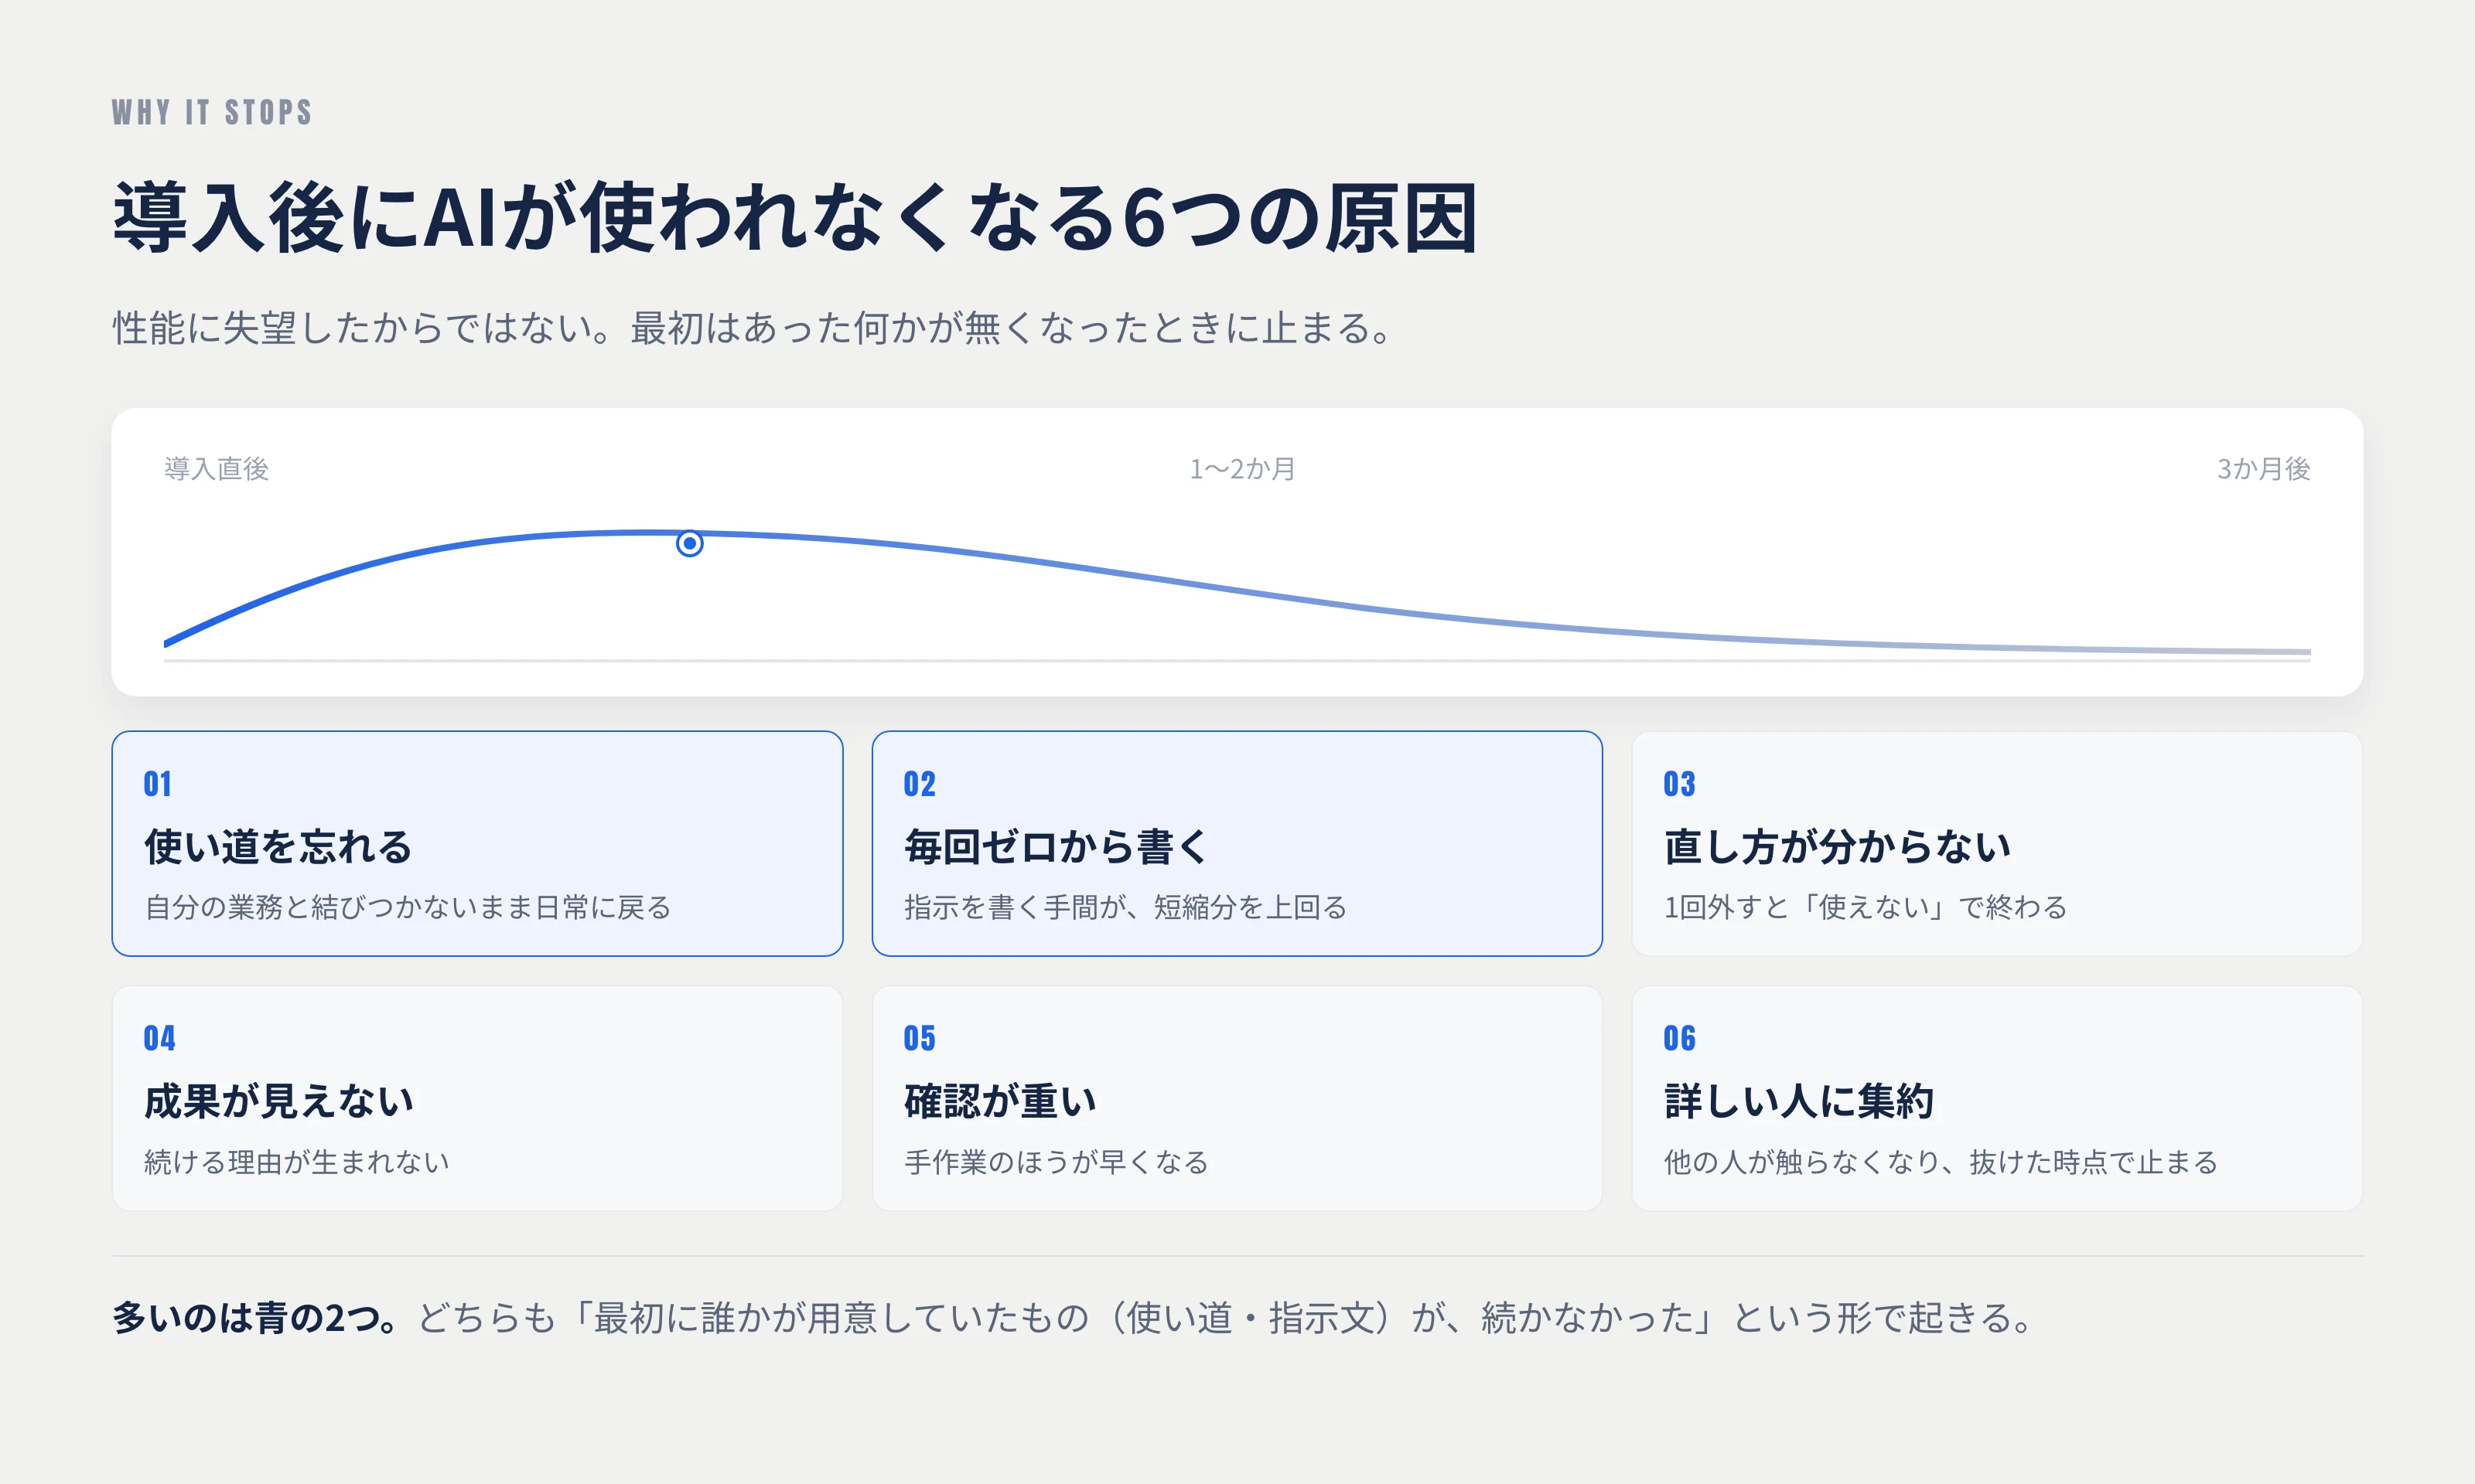Click the WHY IT STOPS eyebrow heading
2475x1484 pixels.
point(212,112)
